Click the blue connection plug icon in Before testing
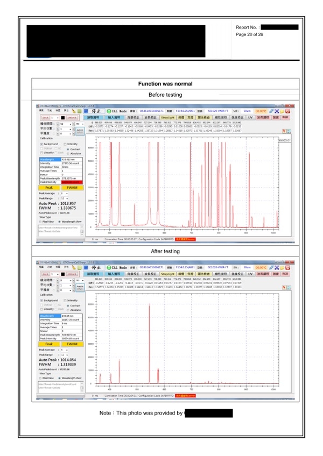The width and height of the screenshot is (323, 456). [x=271, y=111]
